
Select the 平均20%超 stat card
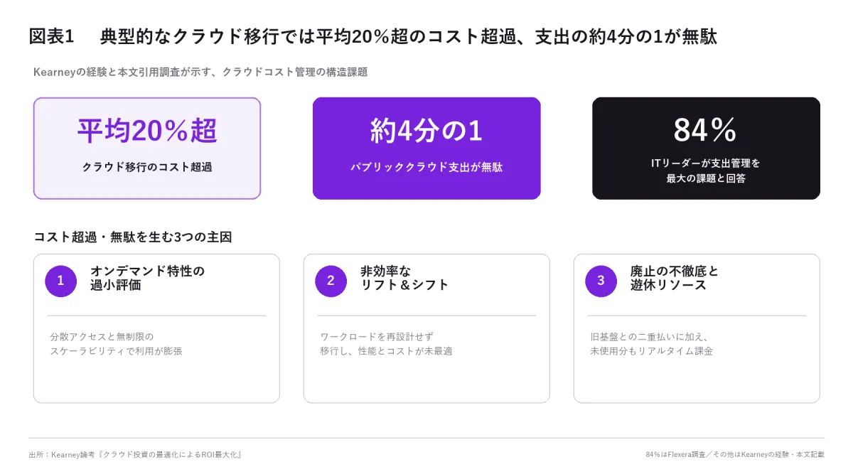click(x=147, y=149)
